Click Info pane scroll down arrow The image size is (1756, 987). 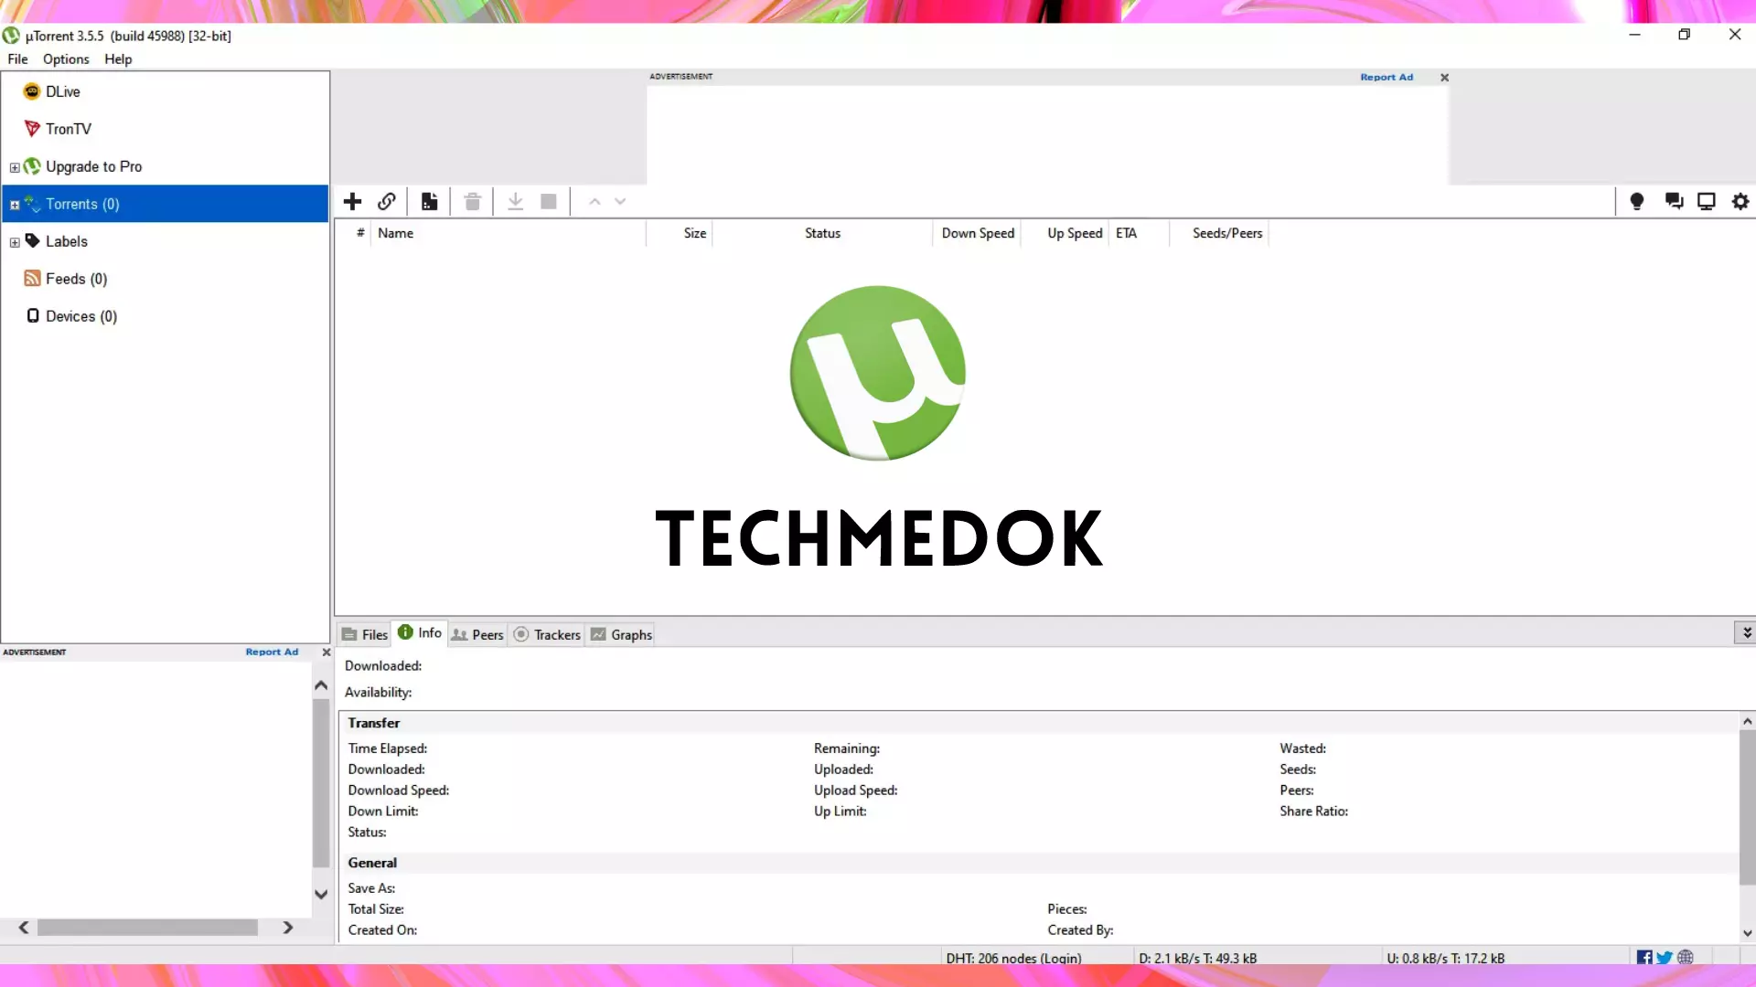pyautogui.click(x=1747, y=933)
